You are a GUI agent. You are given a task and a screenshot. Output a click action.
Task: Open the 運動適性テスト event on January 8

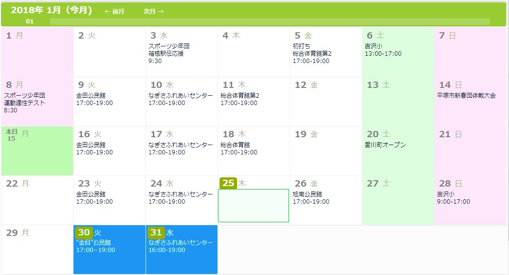tap(24, 103)
